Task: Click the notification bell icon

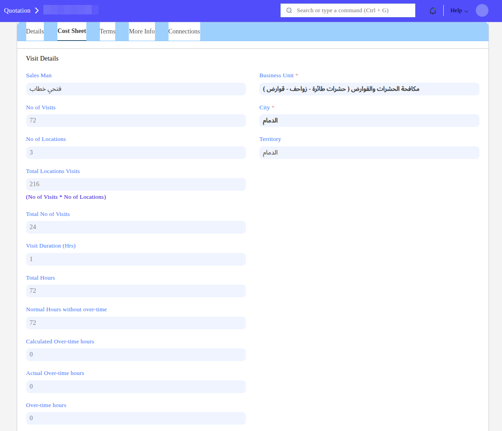Action: pyautogui.click(x=433, y=10)
